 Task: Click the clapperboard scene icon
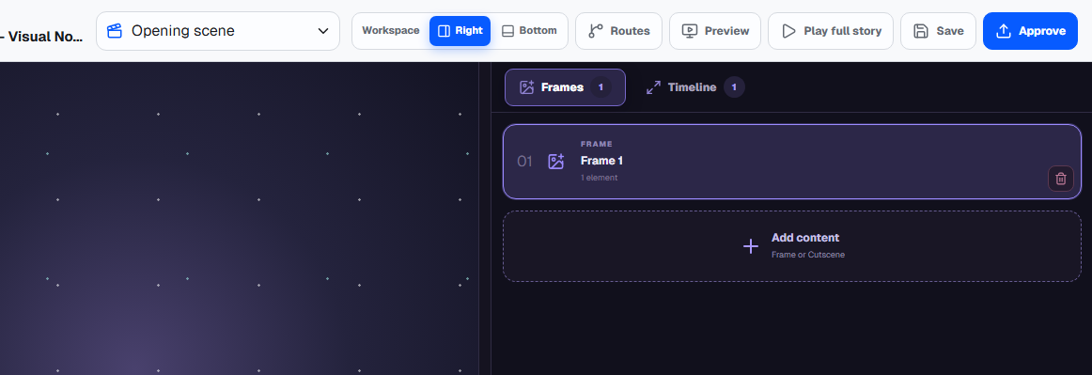click(115, 31)
